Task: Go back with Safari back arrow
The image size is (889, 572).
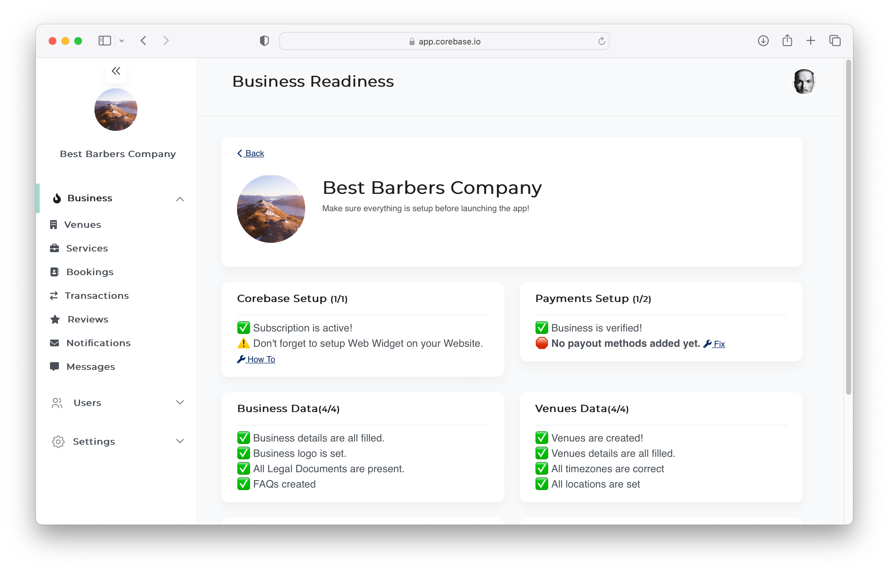Action: (x=143, y=41)
